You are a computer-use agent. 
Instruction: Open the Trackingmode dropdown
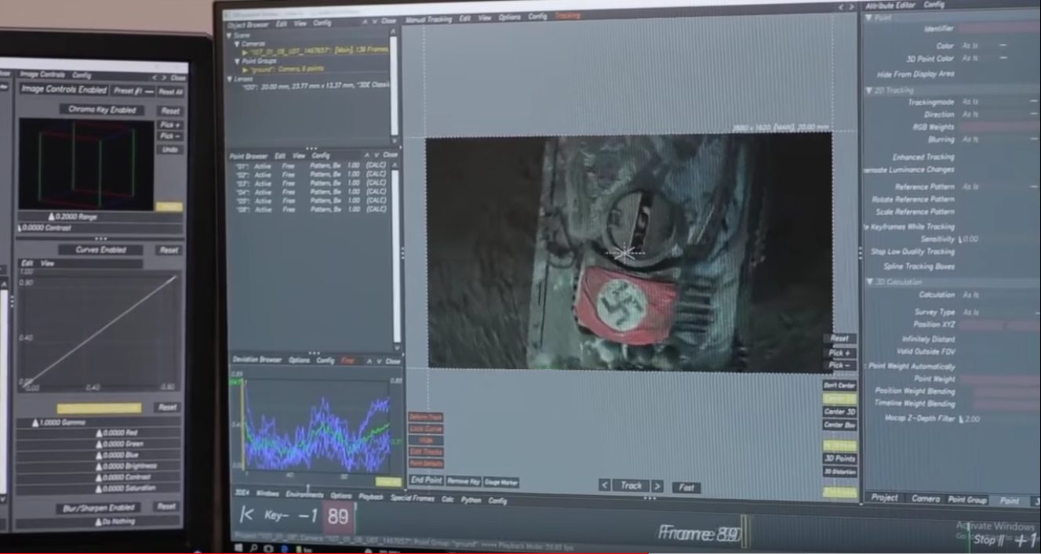(x=999, y=102)
